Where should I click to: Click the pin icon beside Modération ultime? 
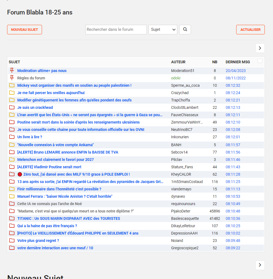tap(12, 70)
